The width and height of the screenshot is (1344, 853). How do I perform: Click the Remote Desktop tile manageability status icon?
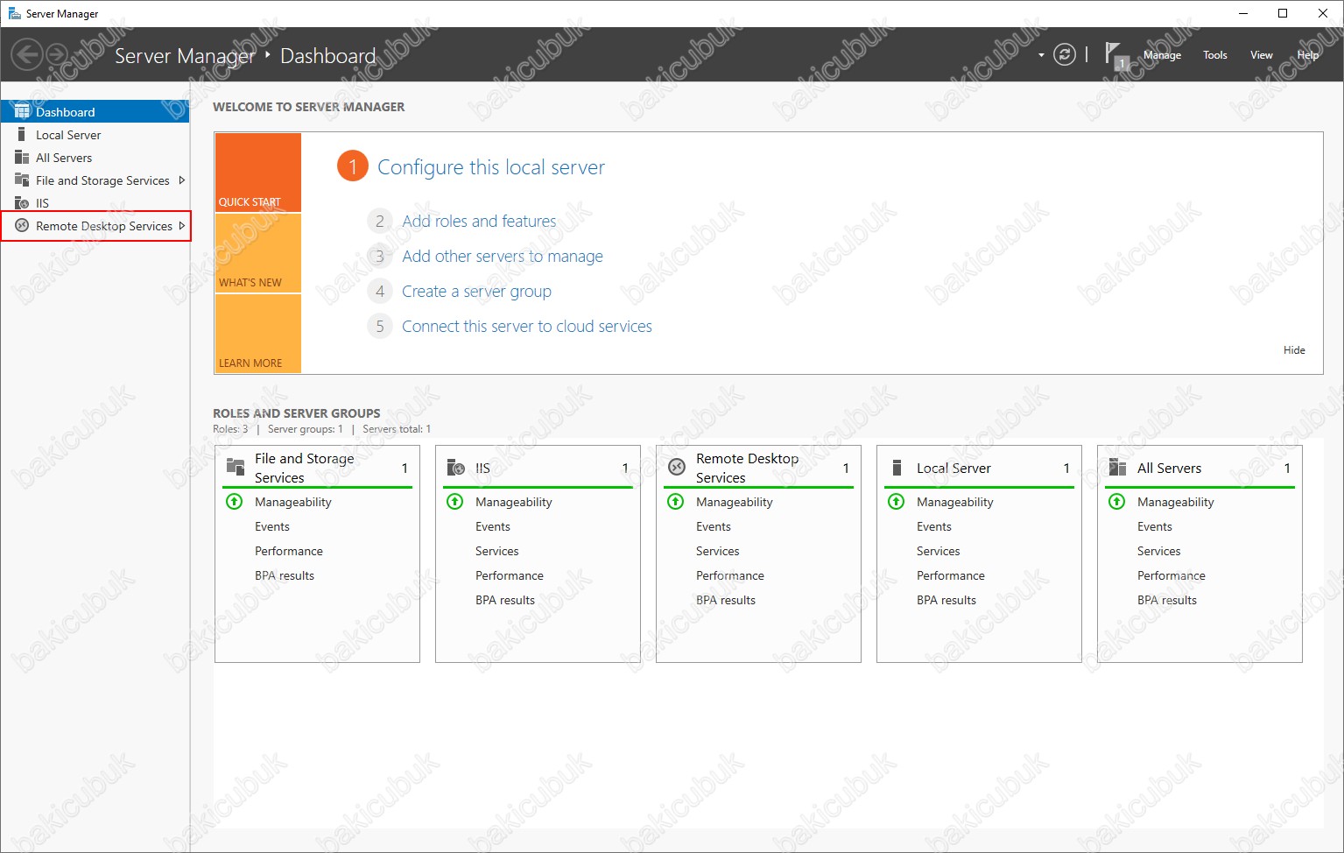pyautogui.click(x=676, y=502)
